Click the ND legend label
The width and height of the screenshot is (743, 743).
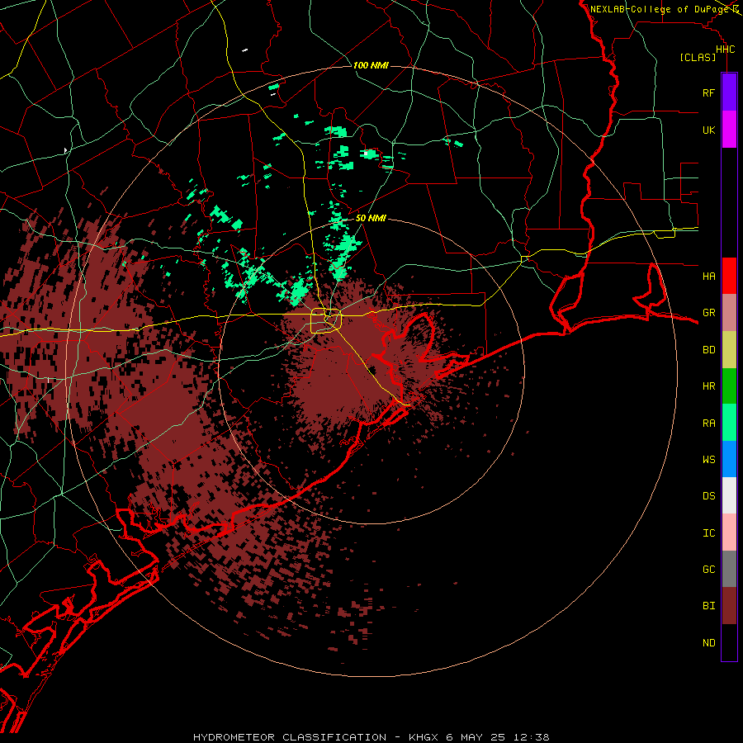coord(708,643)
